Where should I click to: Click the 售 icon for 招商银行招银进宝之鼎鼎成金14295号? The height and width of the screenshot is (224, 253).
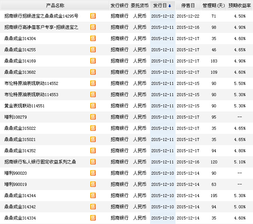click(x=93, y=16)
